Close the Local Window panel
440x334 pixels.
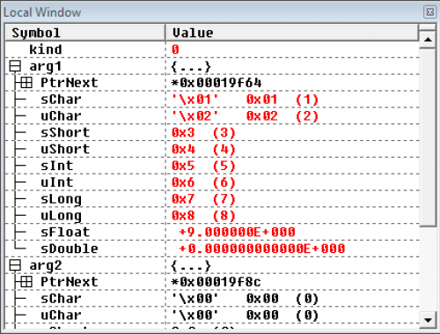coord(430,12)
